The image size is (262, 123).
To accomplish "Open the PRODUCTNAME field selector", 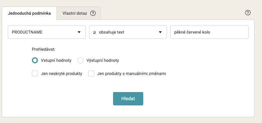I will 47,32.
